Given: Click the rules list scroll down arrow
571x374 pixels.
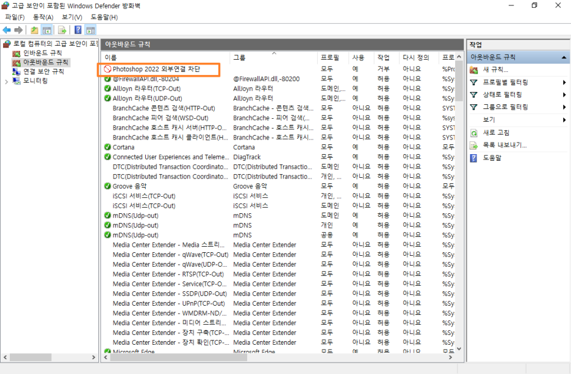Looking at the screenshot, I should pos(459,349).
